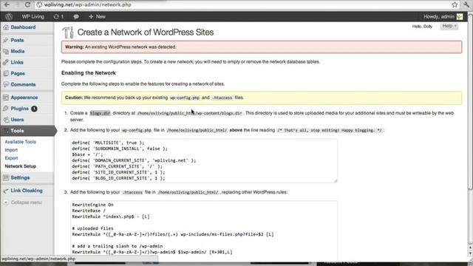Click Collapse menu text

pos(27,202)
